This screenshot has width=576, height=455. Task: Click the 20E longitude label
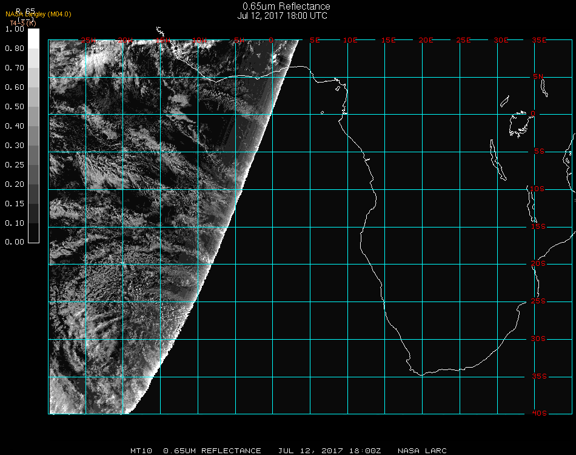[426, 40]
